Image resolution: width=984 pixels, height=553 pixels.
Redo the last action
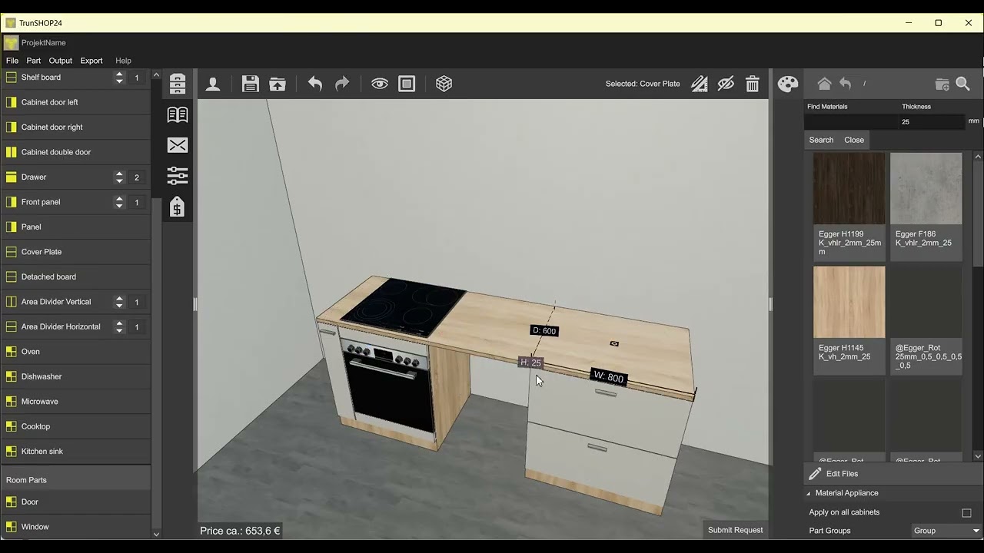(342, 84)
